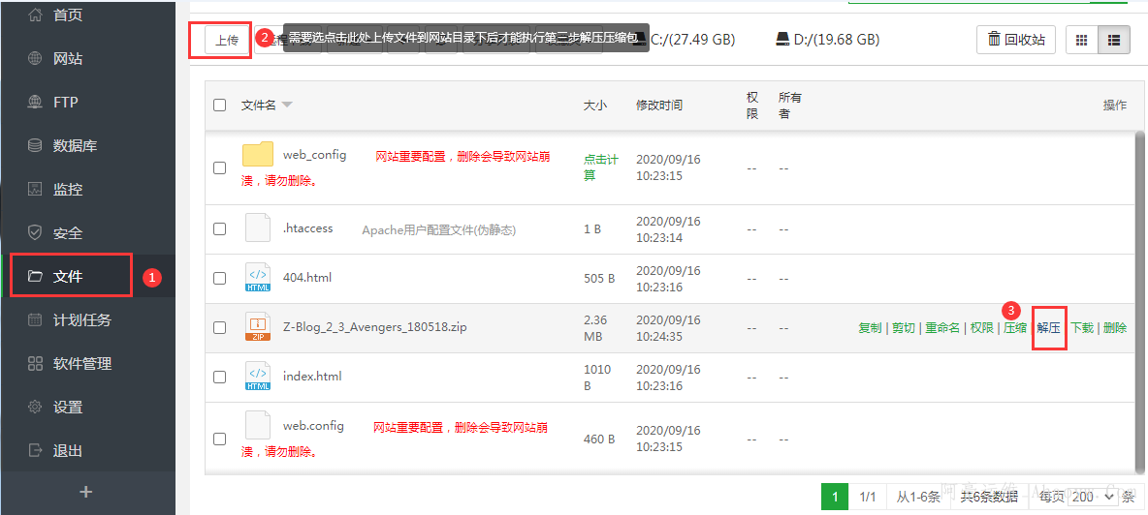Click 点击计算 for web_config size
Image resolution: width=1148 pixels, height=515 pixels.
pyautogui.click(x=602, y=167)
